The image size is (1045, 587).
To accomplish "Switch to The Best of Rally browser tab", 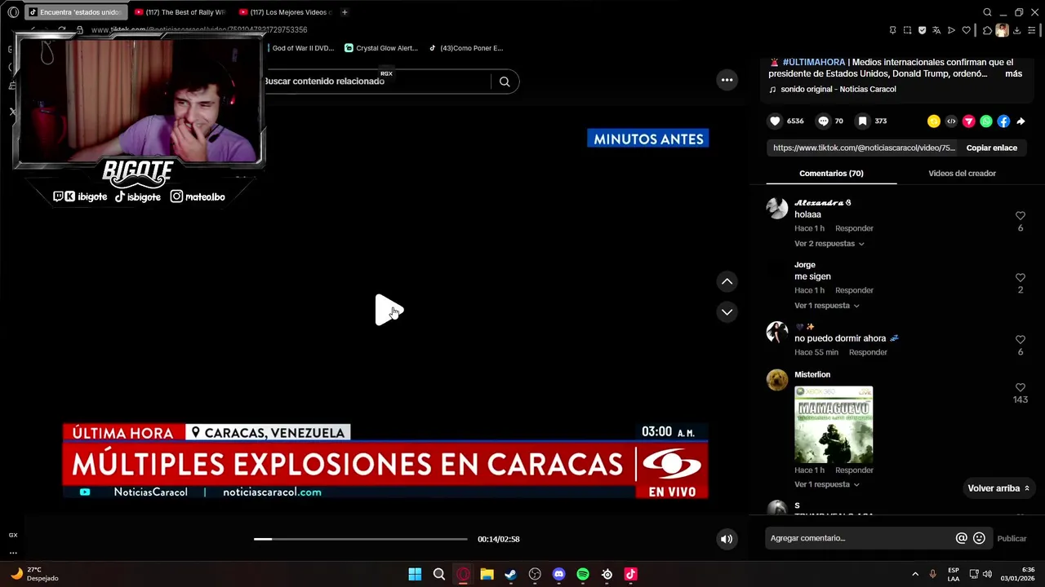I will click(180, 12).
